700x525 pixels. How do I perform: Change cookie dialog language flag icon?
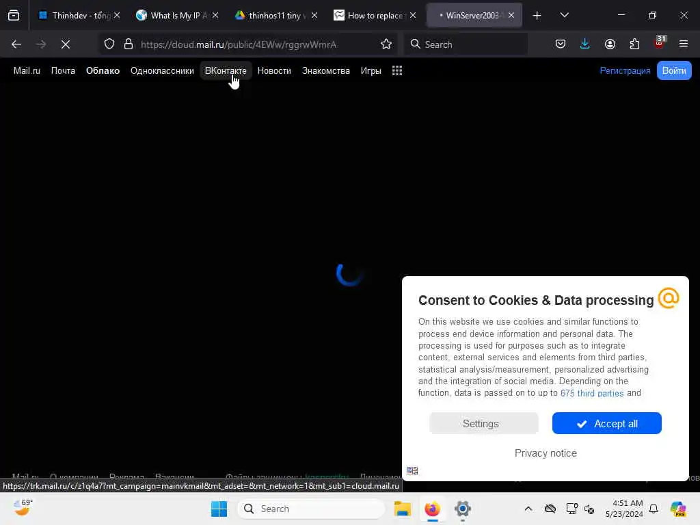click(412, 470)
